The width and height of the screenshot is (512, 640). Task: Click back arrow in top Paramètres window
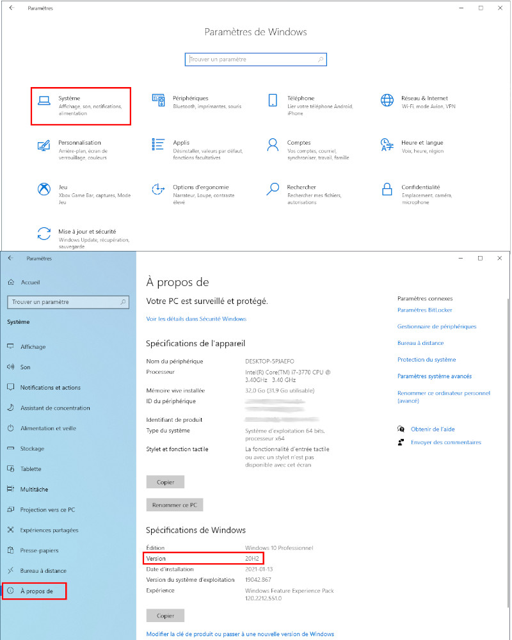pyautogui.click(x=12, y=8)
